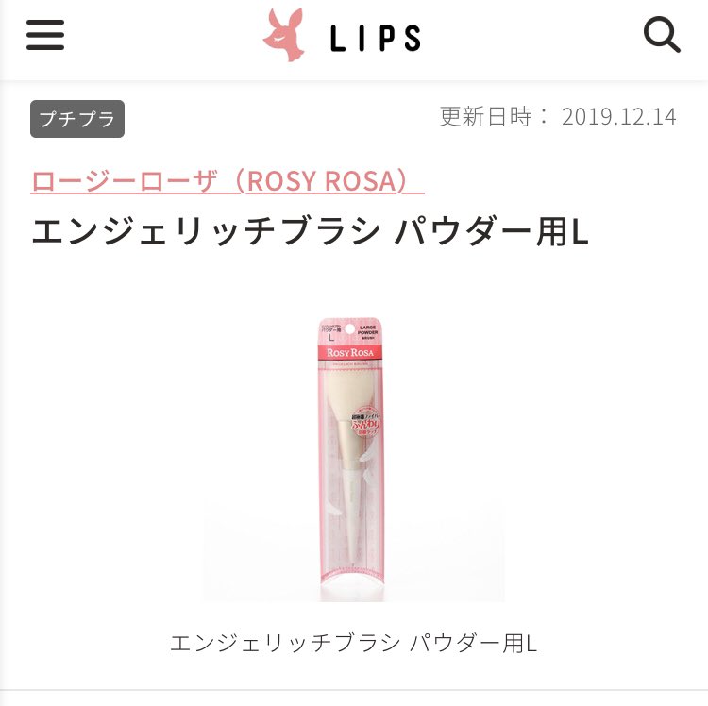The height and width of the screenshot is (706, 708).
Task: Click the caption below the product photo
Action: click(354, 643)
